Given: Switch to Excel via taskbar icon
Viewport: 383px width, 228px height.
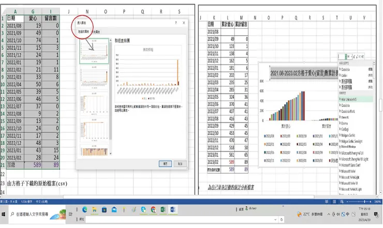Looking at the screenshot, I should [x=163, y=209].
